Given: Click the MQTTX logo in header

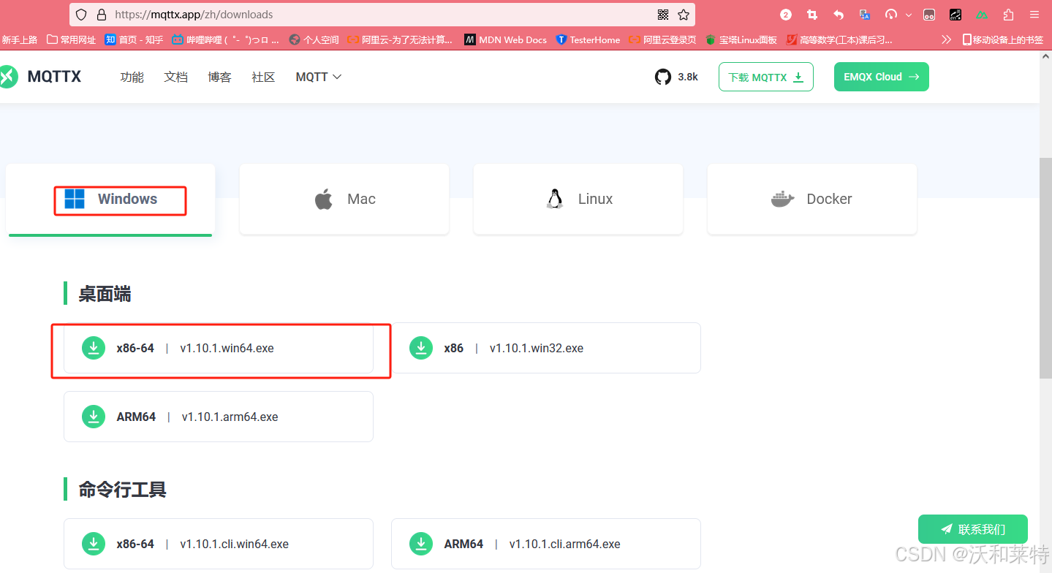Looking at the screenshot, I should coord(40,77).
